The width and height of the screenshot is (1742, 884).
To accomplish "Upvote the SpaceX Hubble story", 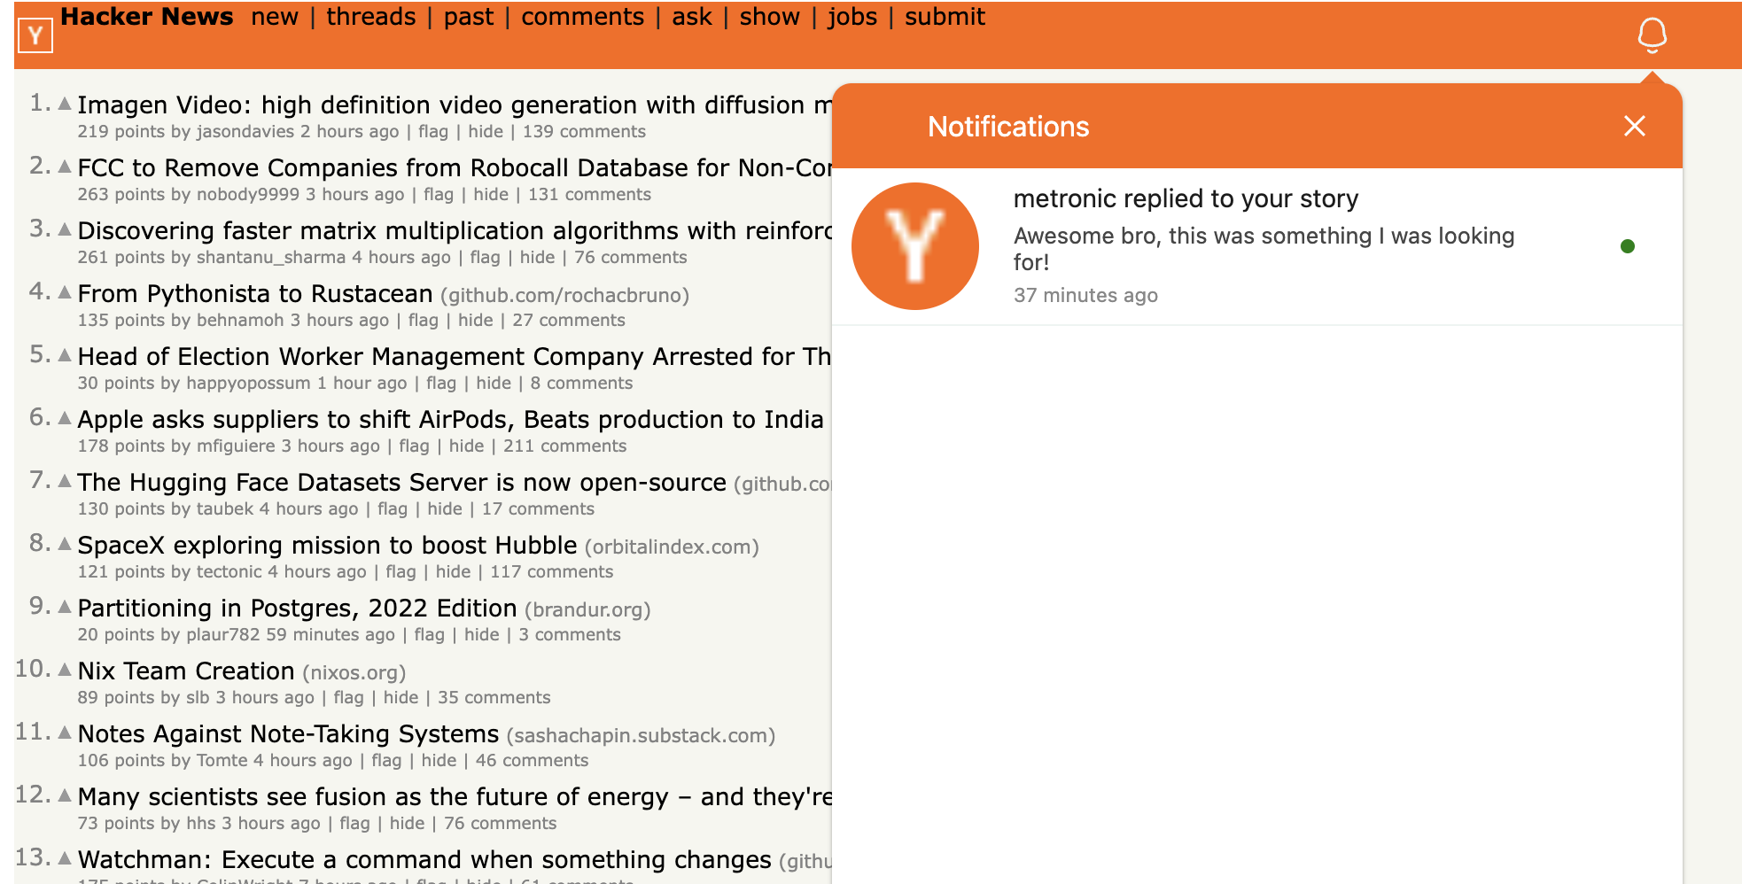I will (x=65, y=544).
